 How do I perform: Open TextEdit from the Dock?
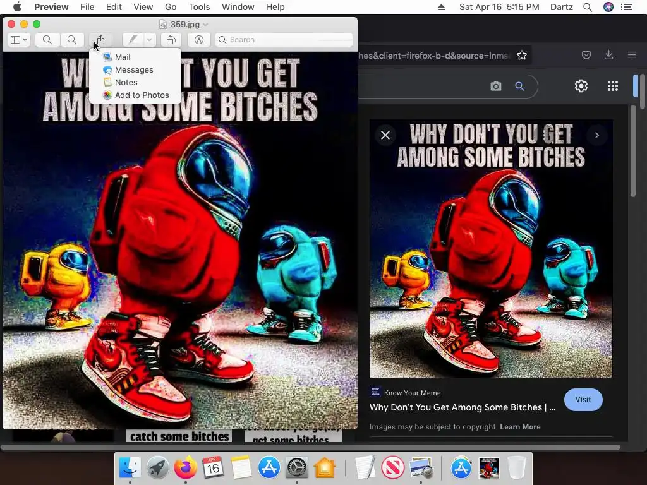(x=365, y=467)
